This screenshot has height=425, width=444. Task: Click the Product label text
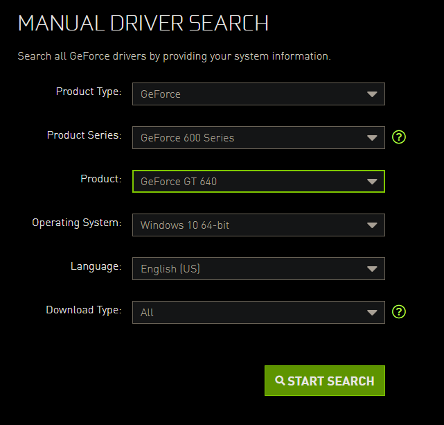click(100, 179)
